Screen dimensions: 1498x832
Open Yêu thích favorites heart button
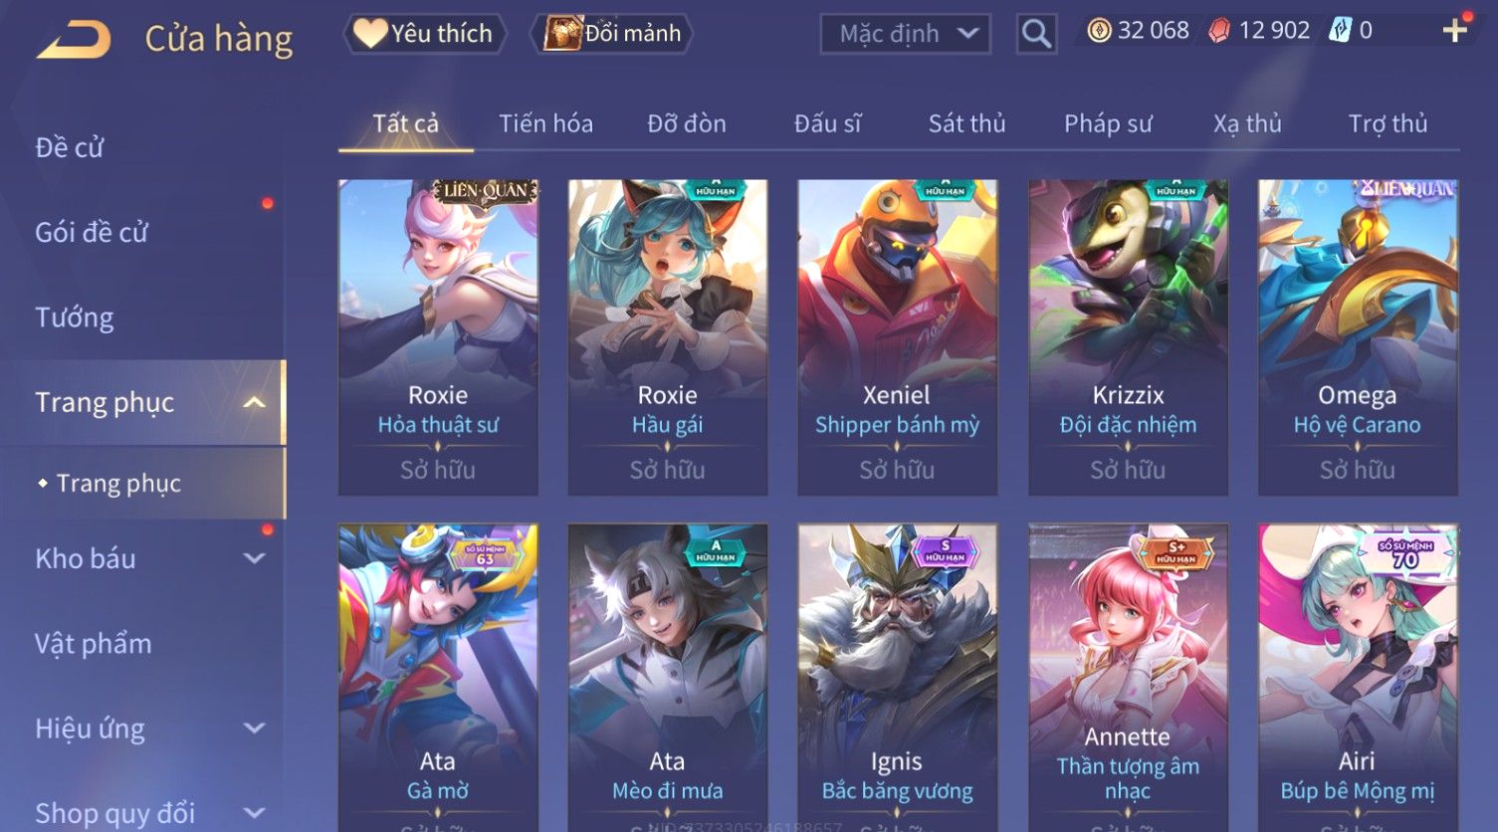pos(425,34)
